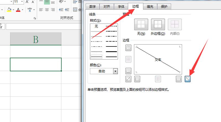Apply the diagonal up border button
The image size is (221, 122).
[x=128, y=79]
